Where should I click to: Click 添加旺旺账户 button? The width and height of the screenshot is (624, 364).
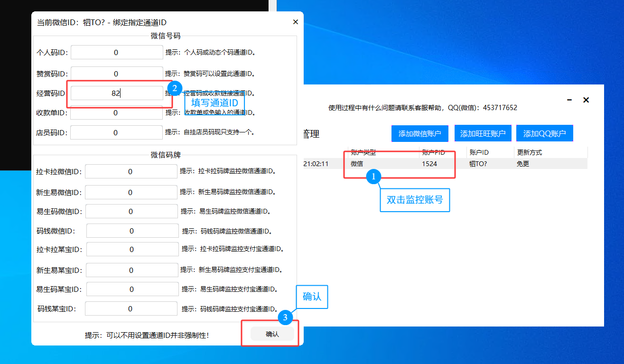[483, 134]
